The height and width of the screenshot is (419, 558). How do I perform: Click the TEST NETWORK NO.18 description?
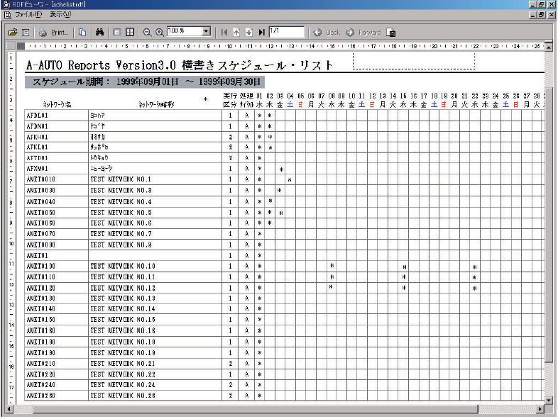tap(123, 342)
